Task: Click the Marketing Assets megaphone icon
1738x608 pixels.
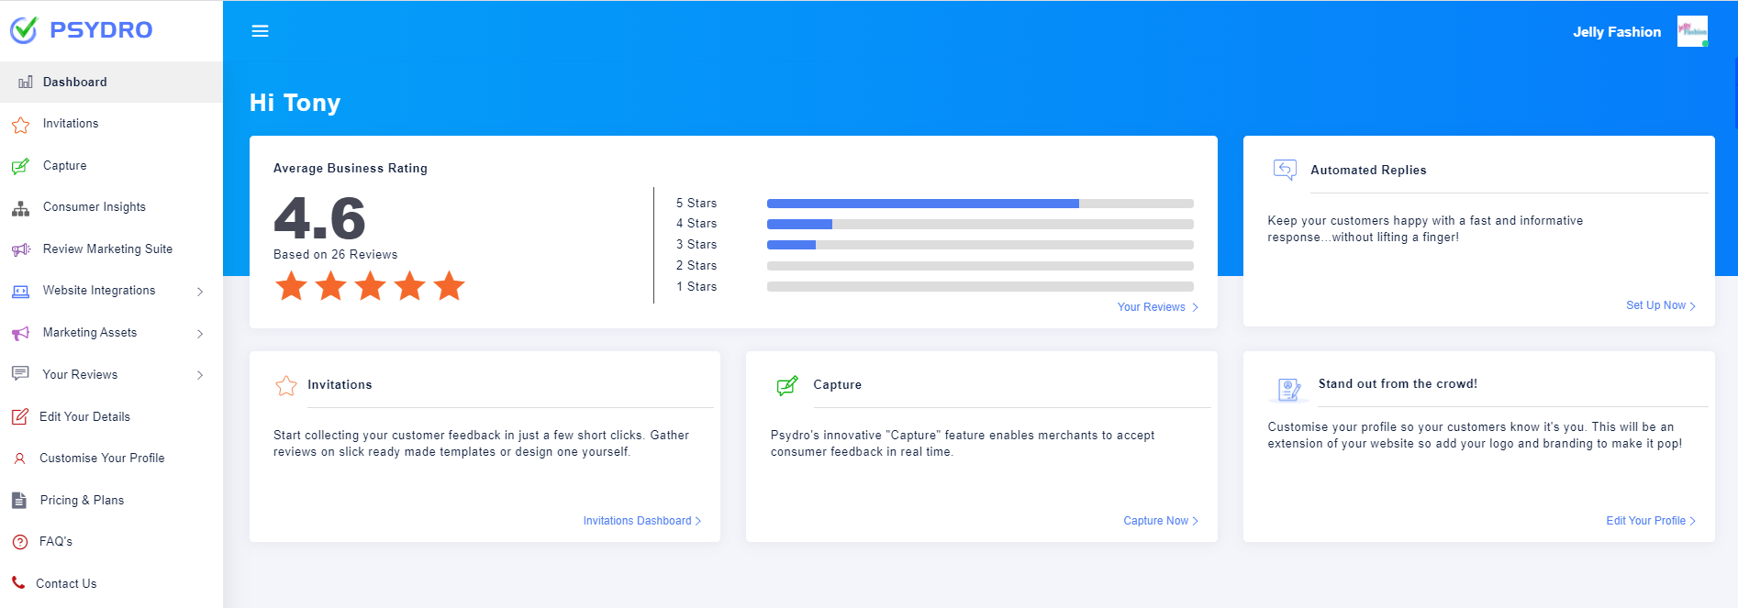Action: click(x=20, y=333)
